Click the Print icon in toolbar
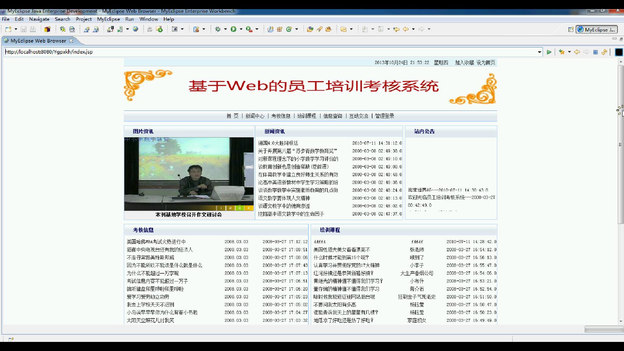This screenshot has width=624, height=351. click(32, 29)
